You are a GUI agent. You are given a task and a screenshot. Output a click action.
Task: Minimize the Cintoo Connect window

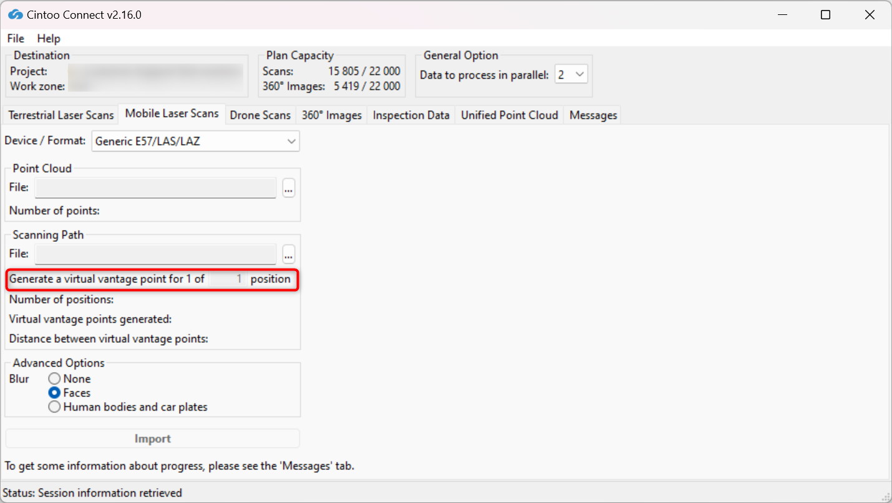[x=781, y=15]
